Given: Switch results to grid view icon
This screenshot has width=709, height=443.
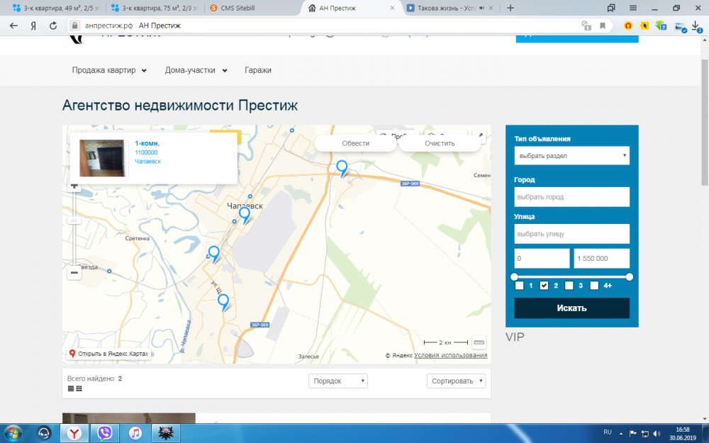Looking at the screenshot, I should pos(79,388).
